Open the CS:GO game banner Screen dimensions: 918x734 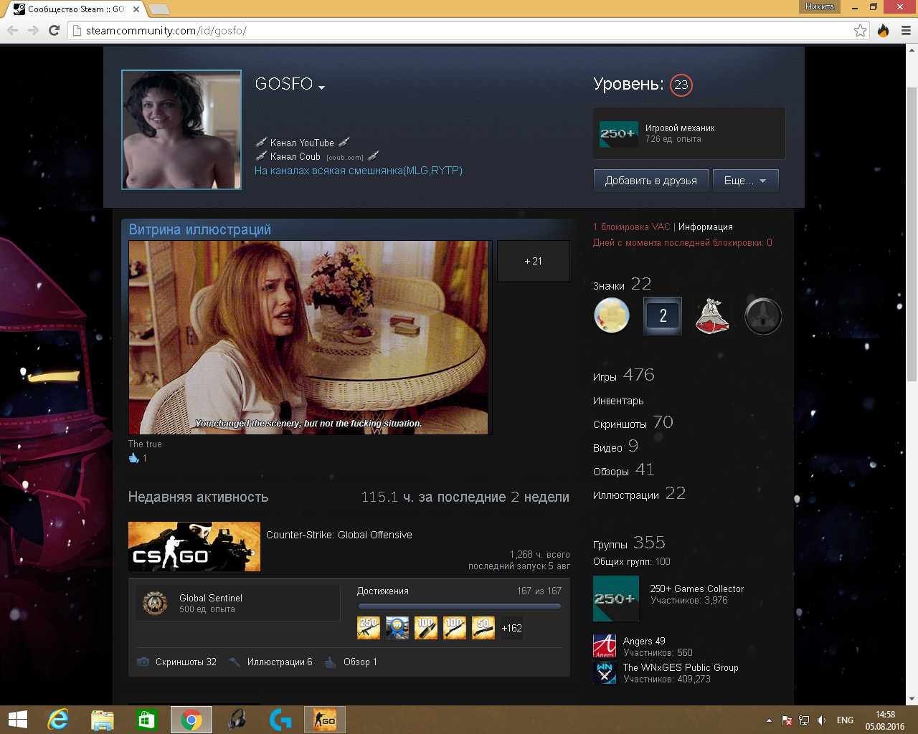(x=194, y=546)
